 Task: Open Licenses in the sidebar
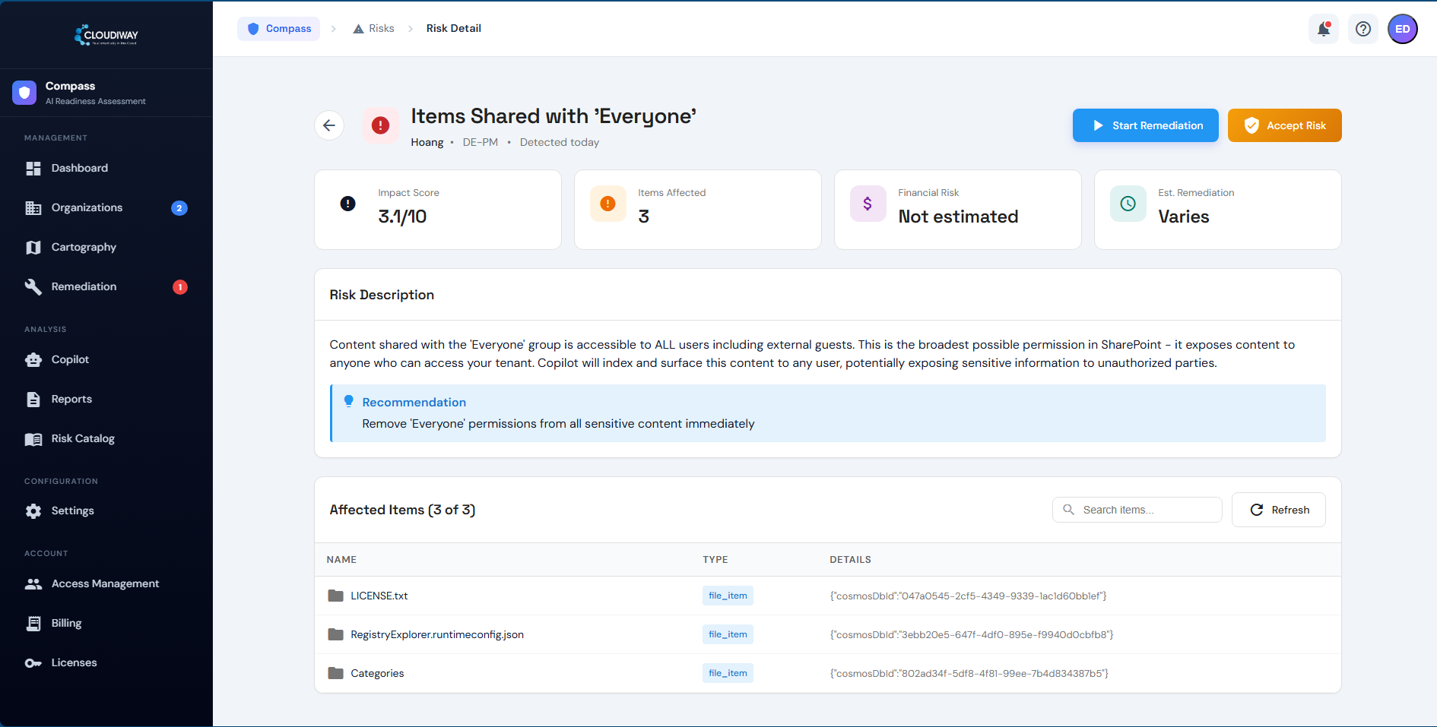tap(106, 663)
